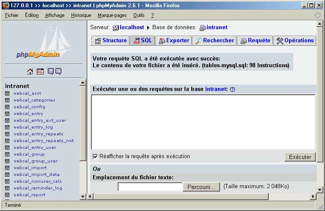Click the server icon beside localhost
This screenshot has height=211, width=325.
pyautogui.click(x=116, y=28)
